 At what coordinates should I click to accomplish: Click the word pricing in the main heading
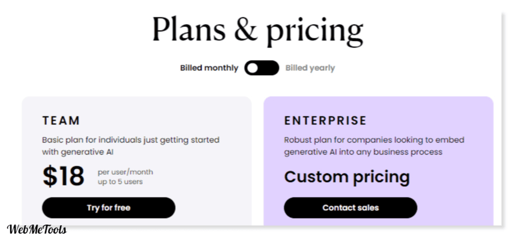tap(315, 31)
